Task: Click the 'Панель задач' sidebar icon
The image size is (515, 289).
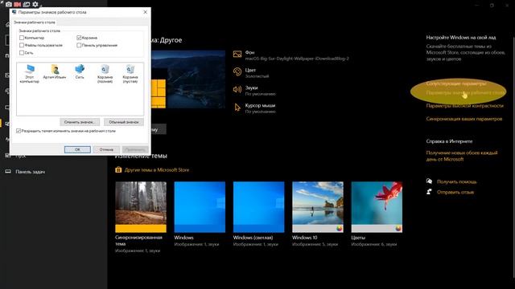Action: (8, 171)
